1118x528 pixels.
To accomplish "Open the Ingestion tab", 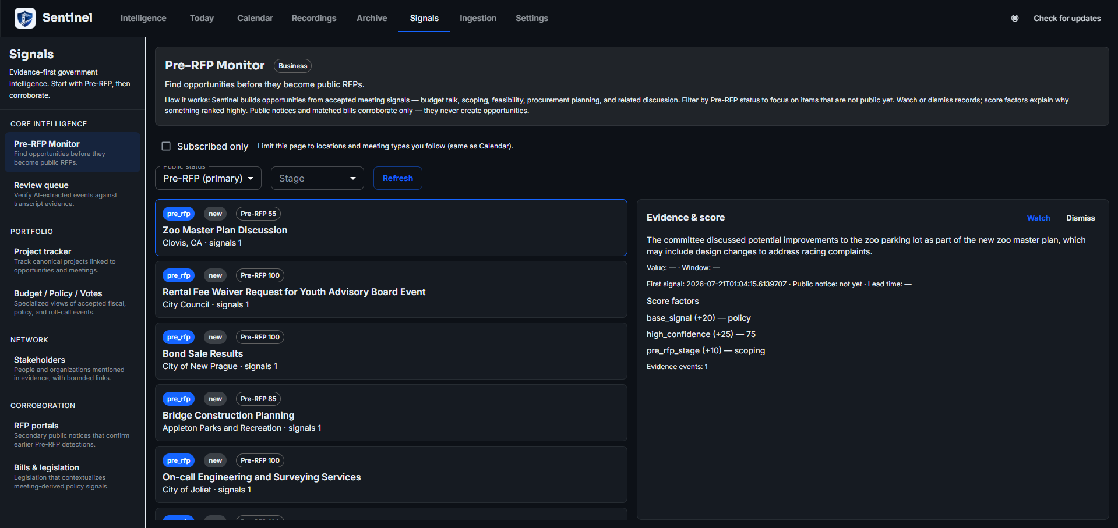I will point(478,18).
